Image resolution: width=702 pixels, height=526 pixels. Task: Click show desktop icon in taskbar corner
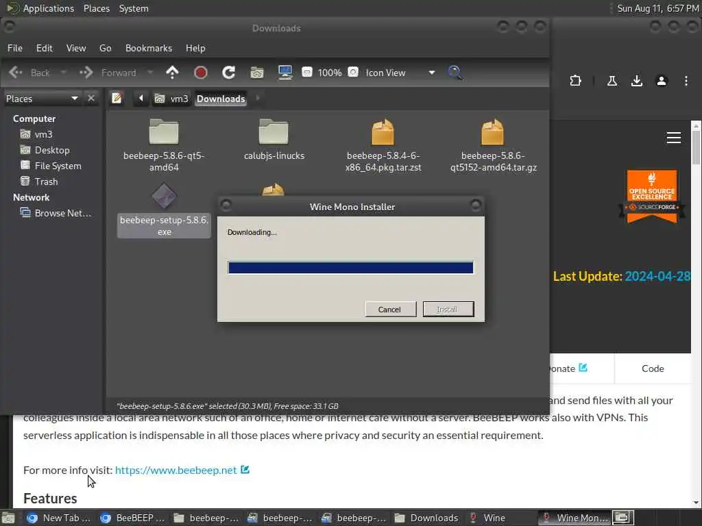(x=8, y=518)
